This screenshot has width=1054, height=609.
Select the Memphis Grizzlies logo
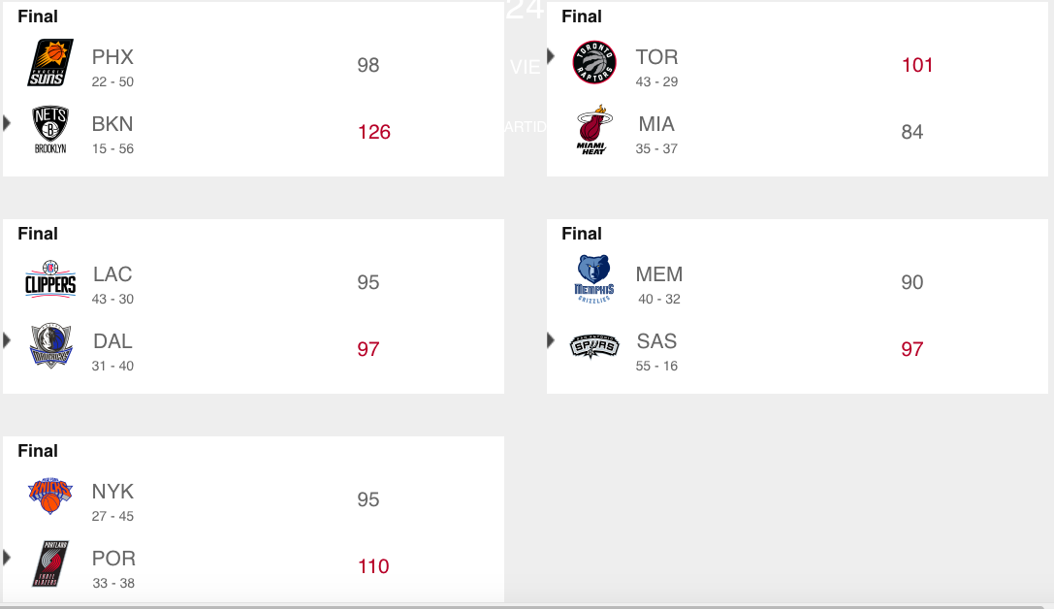pos(594,279)
